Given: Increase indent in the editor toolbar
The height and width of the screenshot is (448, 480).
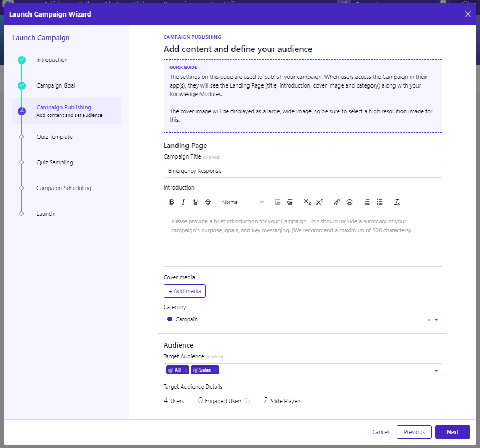Looking at the screenshot, I should tap(290, 202).
